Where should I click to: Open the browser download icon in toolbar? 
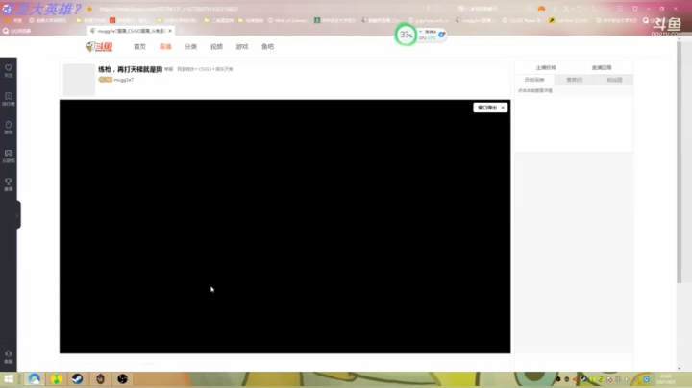[555, 9]
